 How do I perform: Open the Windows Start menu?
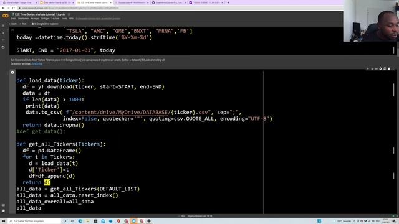(4, 221)
